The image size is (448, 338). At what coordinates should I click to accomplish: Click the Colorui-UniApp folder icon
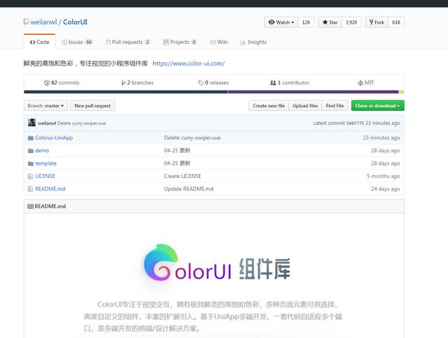pyautogui.click(x=31, y=138)
